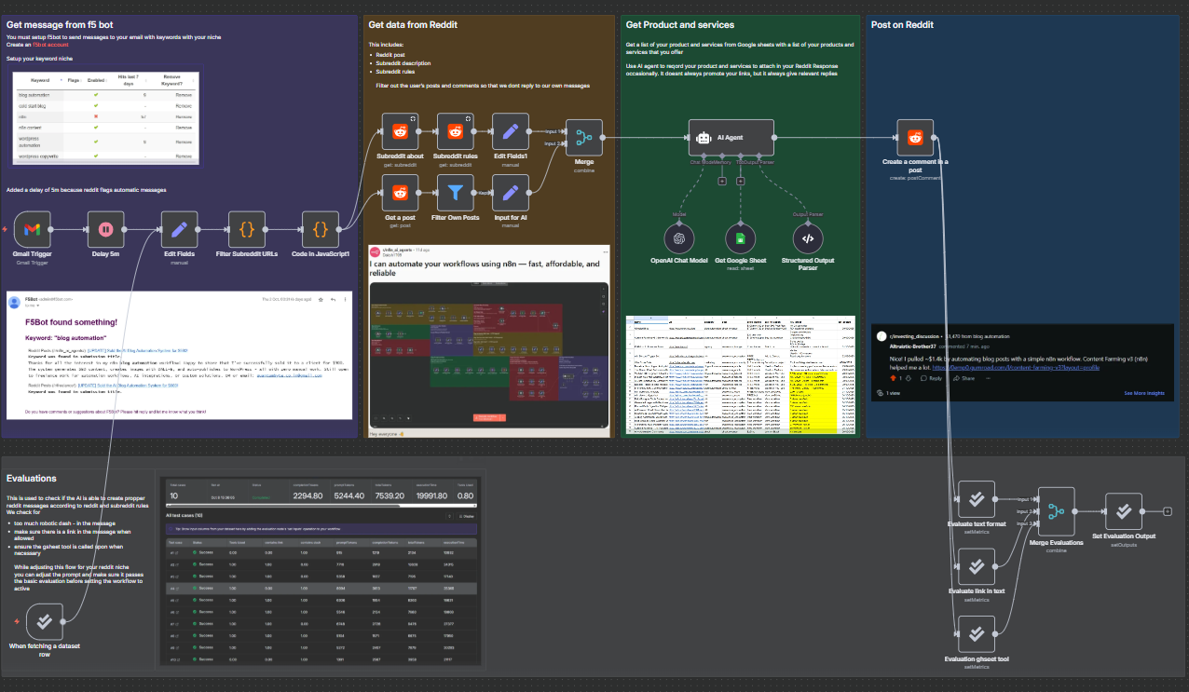
Task: Click the AI Agent node
Action: coord(731,138)
